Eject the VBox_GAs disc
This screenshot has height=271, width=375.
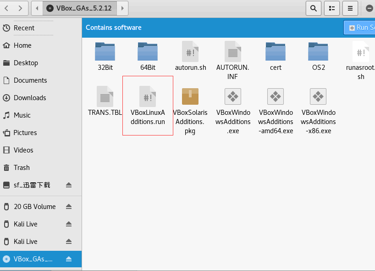click(x=69, y=259)
